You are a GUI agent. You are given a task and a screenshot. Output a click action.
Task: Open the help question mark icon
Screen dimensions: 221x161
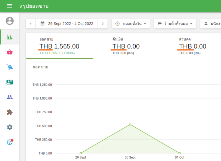click(x=10, y=142)
